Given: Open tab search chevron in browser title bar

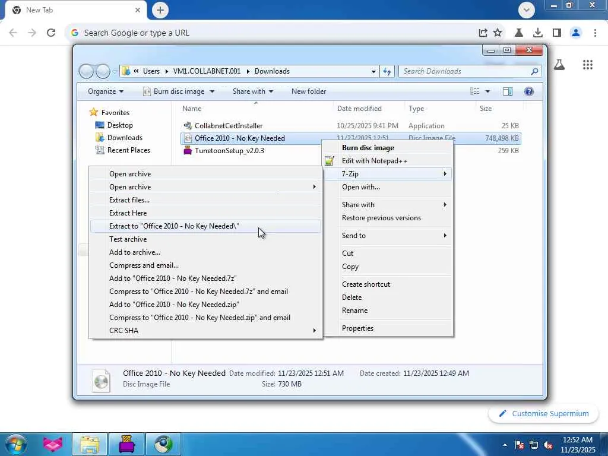Looking at the screenshot, I should click(x=527, y=10).
